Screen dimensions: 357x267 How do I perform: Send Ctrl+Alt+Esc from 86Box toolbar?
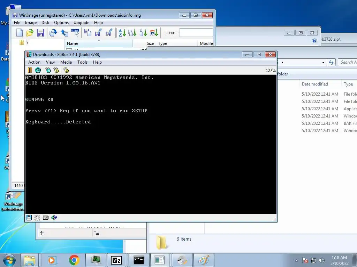(56, 70)
